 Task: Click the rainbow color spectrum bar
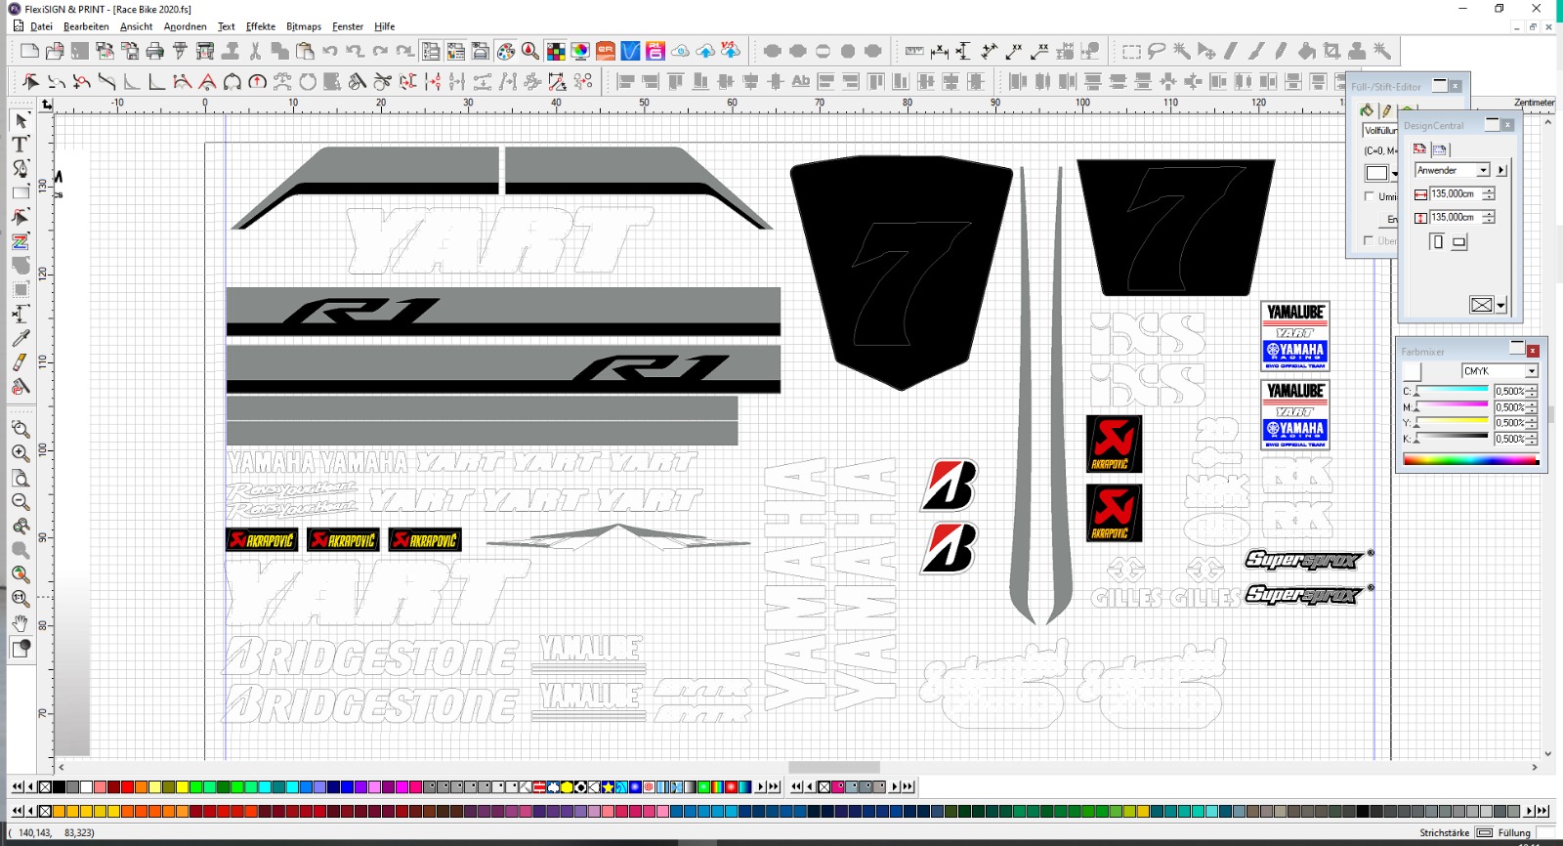[x=1469, y=459]
